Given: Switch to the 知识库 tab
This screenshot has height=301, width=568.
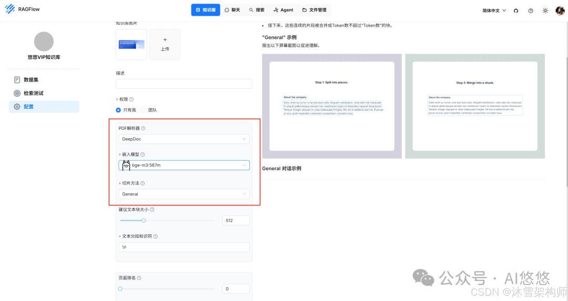Looking at the screenshot, I should point(206,10).
